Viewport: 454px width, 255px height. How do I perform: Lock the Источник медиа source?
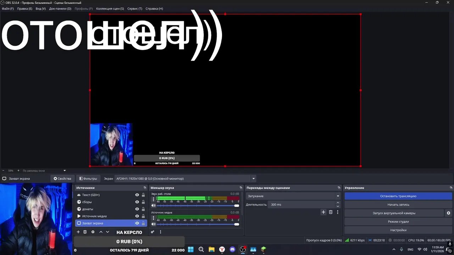click(143, 216)
